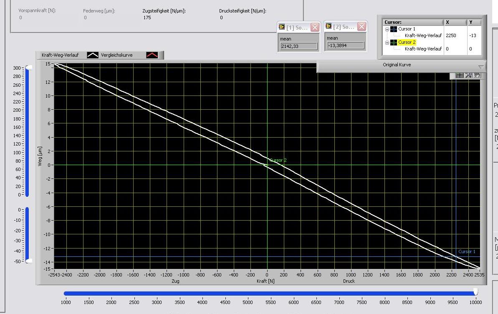Click the Cursor 1 Y value -13
Screen dimensions: 498x314
pyautogui.click(x=473, y=35)
